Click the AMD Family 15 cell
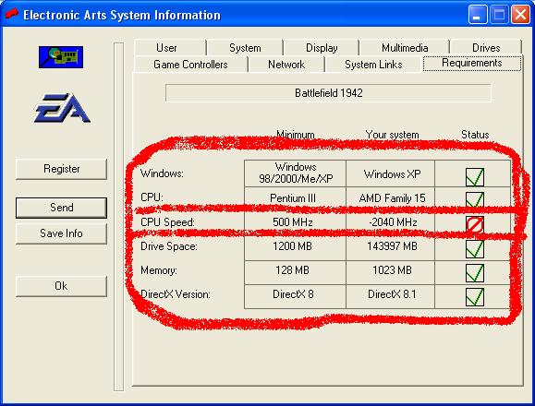 (391, 198)
